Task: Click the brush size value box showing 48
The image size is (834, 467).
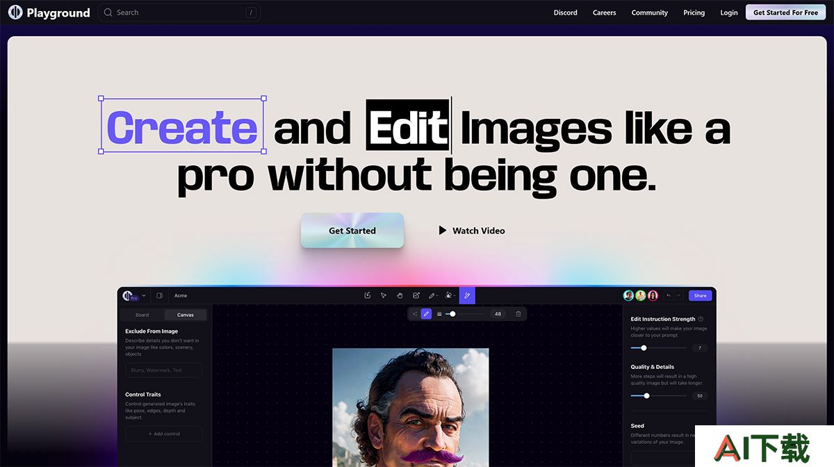Action: point(498,314)
